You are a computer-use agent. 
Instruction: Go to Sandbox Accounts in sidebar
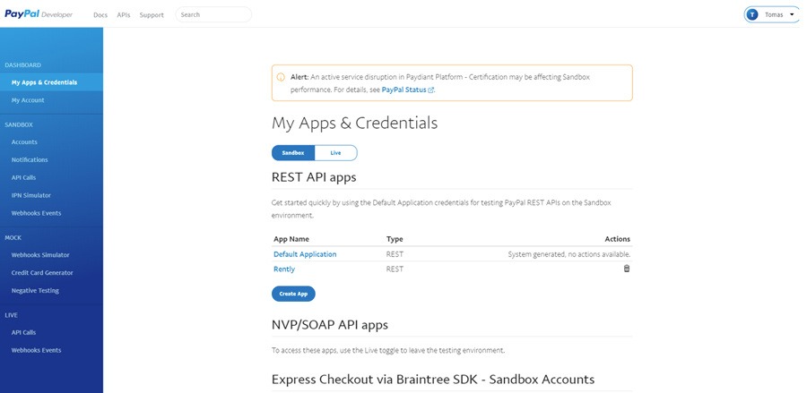click(24, 141)
